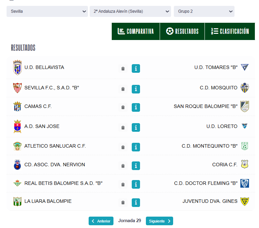This screenshot has height=228, width=259.
Task: Click the Real Betis crest
Action: click(x=17, y=183)
